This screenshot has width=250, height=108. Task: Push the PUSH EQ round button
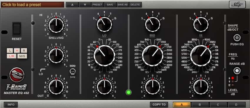pyautogui.click(x=237, y=38)
